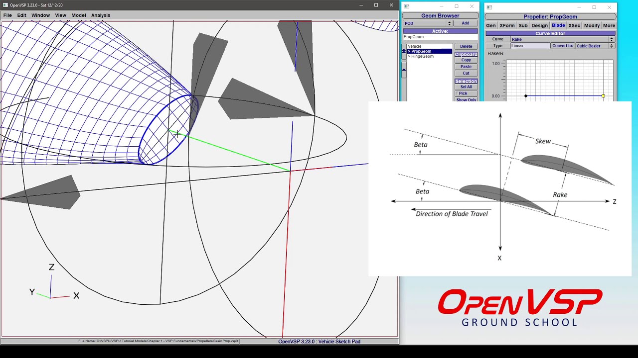The width and height of the screenshot is (638, 358).
Task: Open the Model menu
Action: click(x=78, y=15)
